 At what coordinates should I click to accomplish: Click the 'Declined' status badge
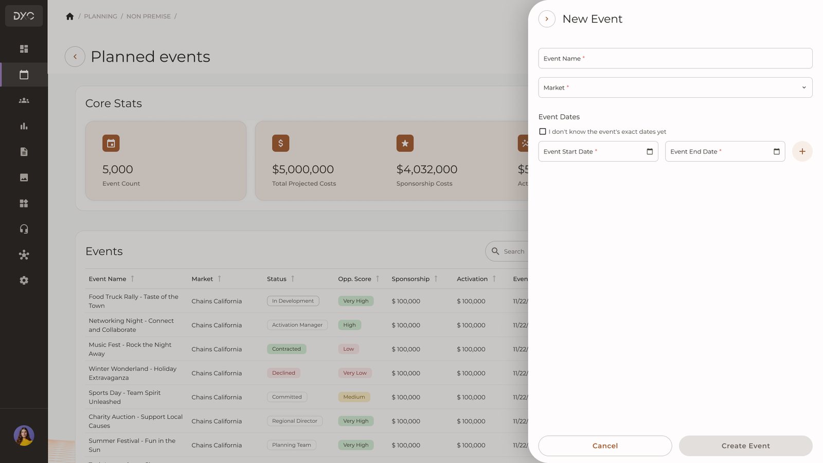(x=283, y=373)
